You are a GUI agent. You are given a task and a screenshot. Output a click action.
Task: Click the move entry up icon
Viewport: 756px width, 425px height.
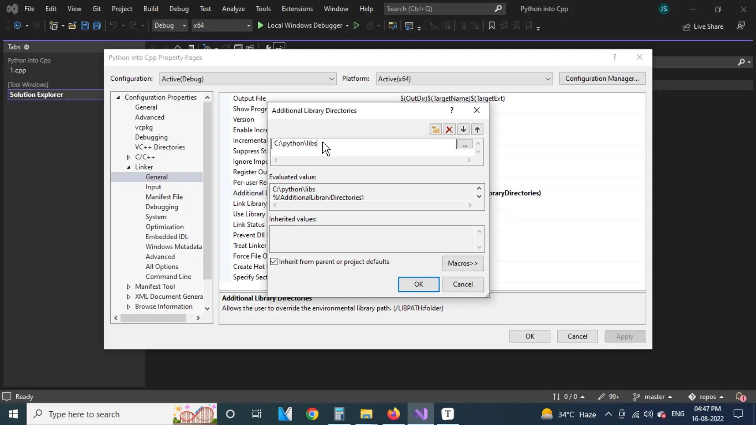478,129
